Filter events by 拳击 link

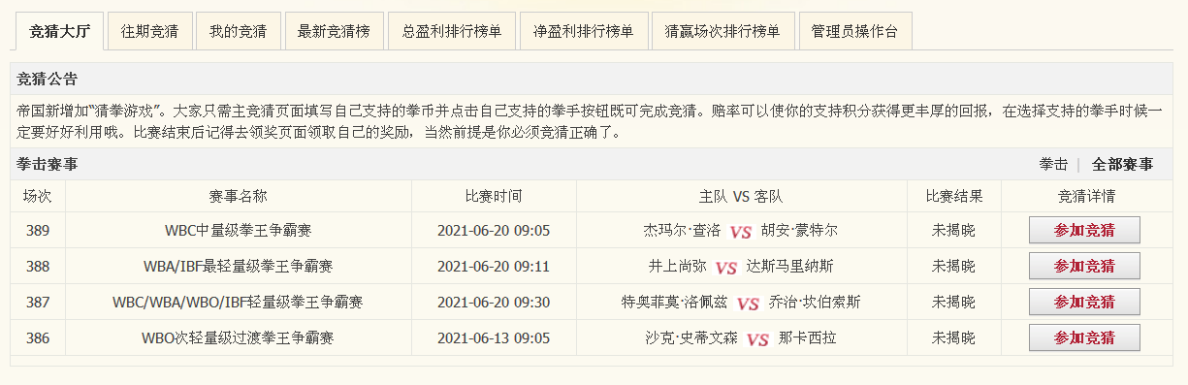coord(1053,164)
